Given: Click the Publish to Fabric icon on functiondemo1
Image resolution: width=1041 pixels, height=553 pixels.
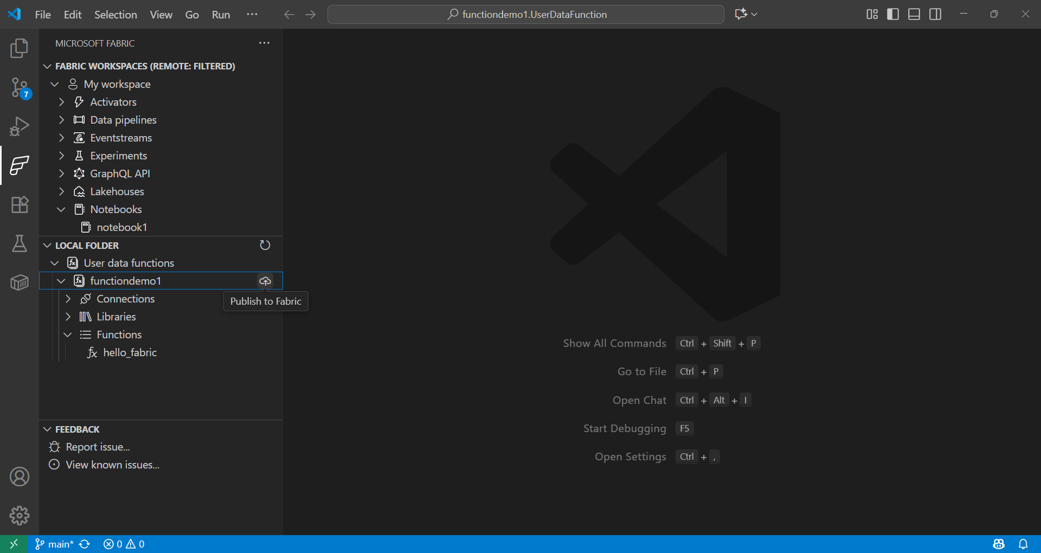Looking at the screenshot, I should point(265,281).
